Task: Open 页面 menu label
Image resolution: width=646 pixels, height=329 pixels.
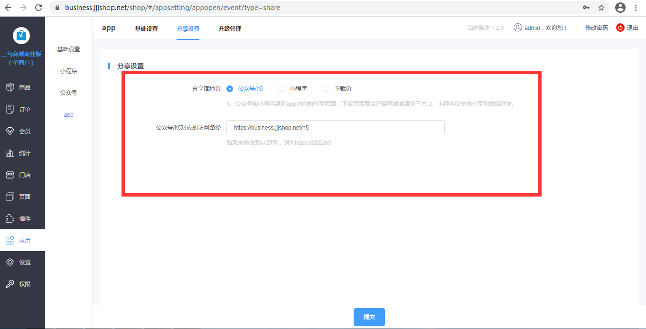Action: pos(25,197)
